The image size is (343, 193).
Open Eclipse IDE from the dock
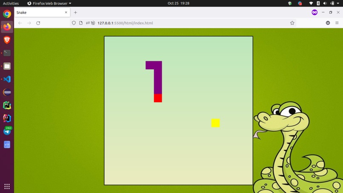coord(7,92)
